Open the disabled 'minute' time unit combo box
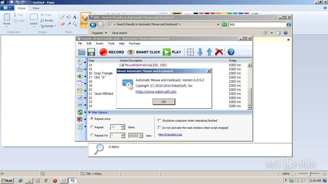Image resolution: width=328 pixels, height=184 pixels. 136,136
